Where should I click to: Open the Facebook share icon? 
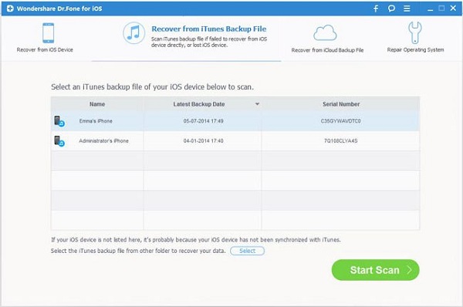pos(376,8)
